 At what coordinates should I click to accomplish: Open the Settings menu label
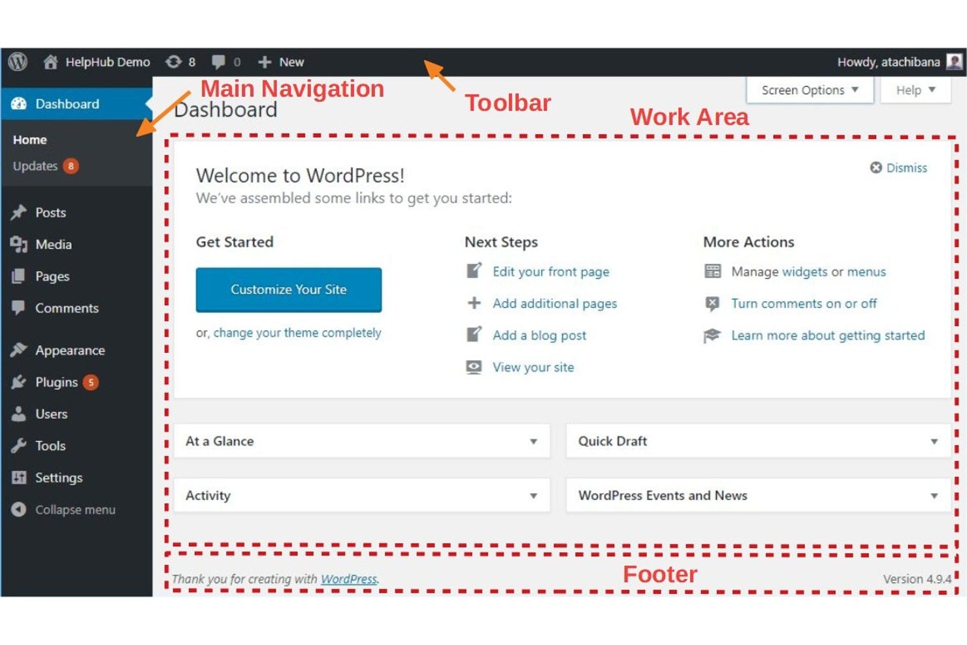[59, 478]
